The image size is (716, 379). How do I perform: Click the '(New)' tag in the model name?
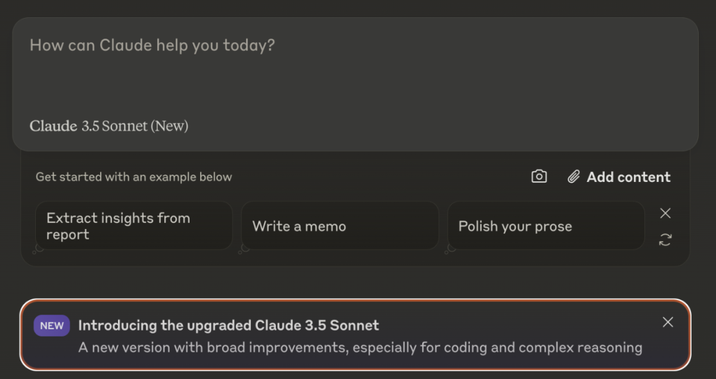(170, 125)
